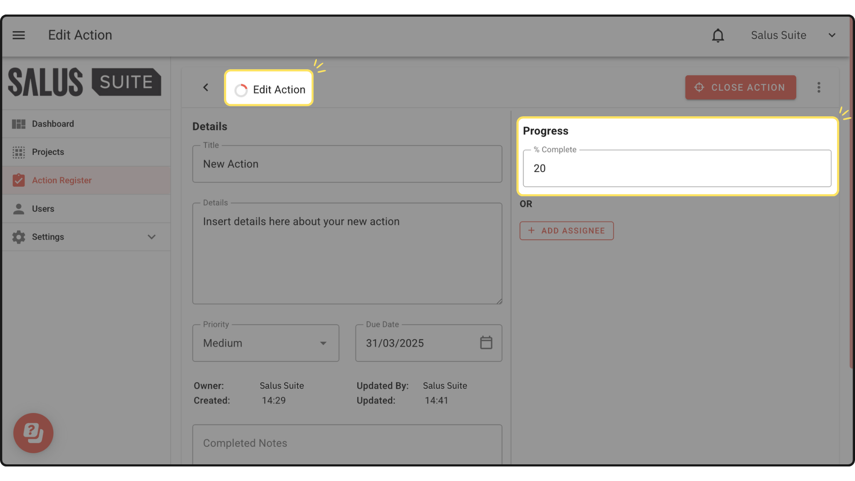Click the notifications bell icon

click(x=718, y=35)
